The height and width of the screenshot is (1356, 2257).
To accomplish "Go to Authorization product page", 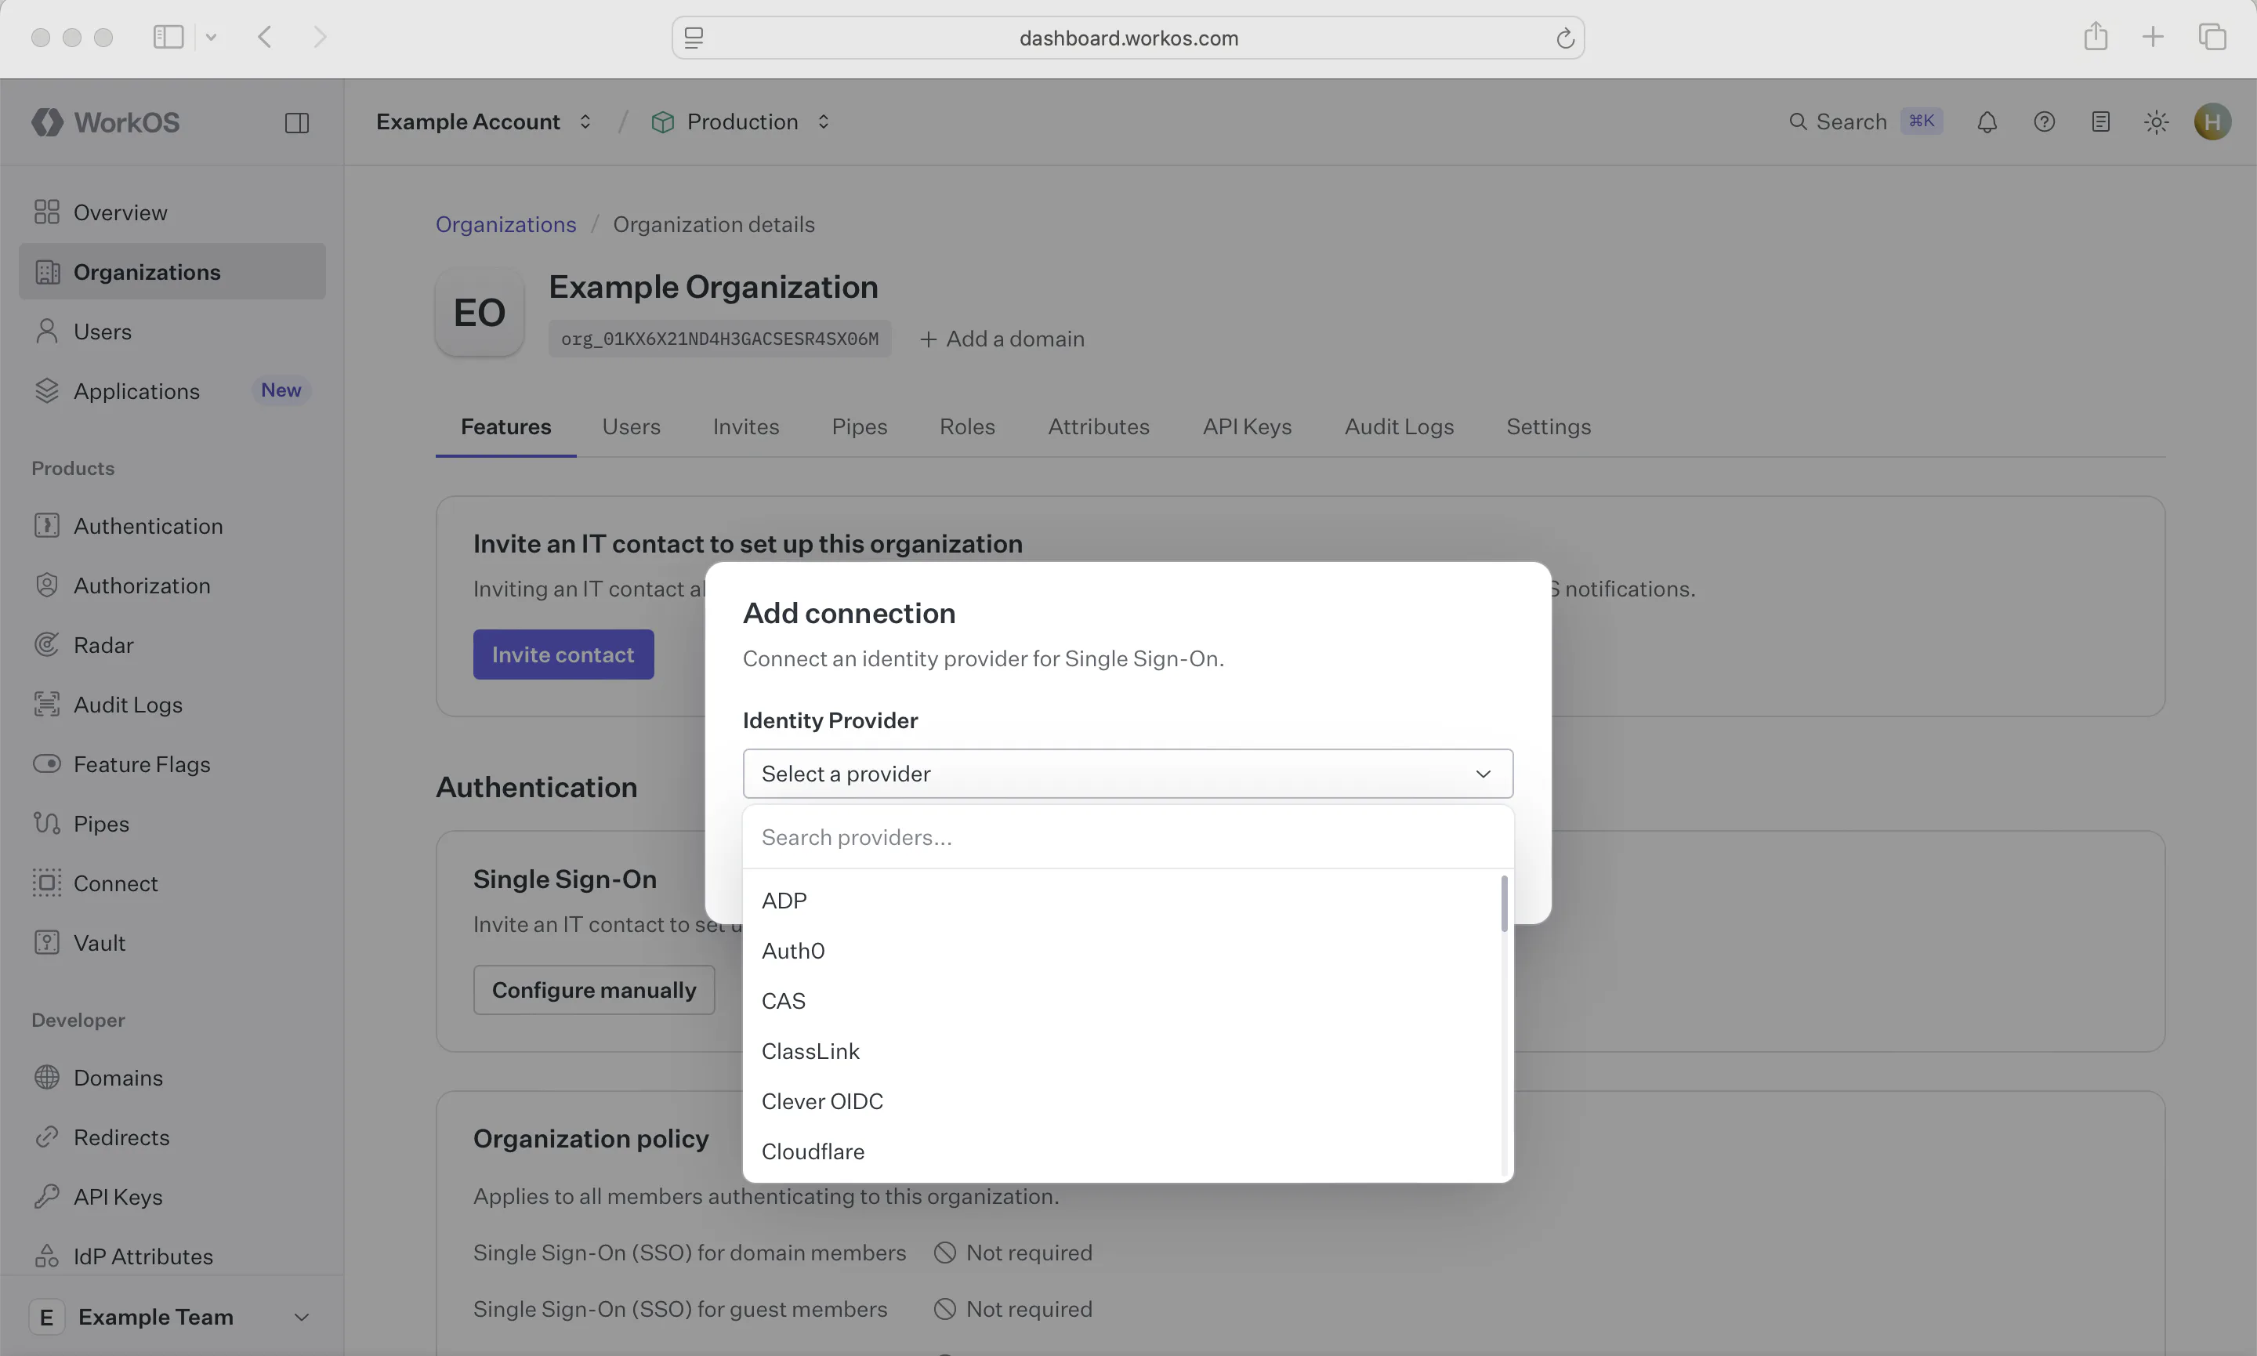I will point(172,585).
